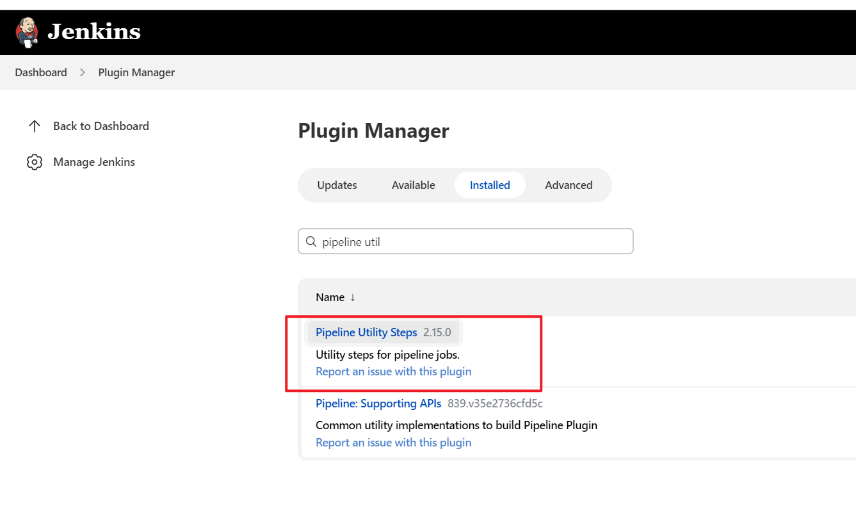
Task: Click the Plugin Manager page heading
Action: click(373, 131)
